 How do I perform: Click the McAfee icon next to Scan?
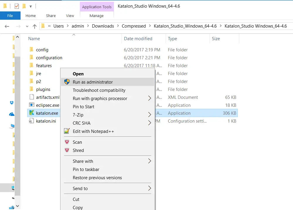tap(67, 142)
